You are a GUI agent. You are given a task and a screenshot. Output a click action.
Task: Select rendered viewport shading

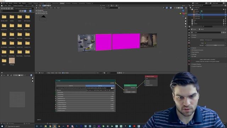point(182,8)
